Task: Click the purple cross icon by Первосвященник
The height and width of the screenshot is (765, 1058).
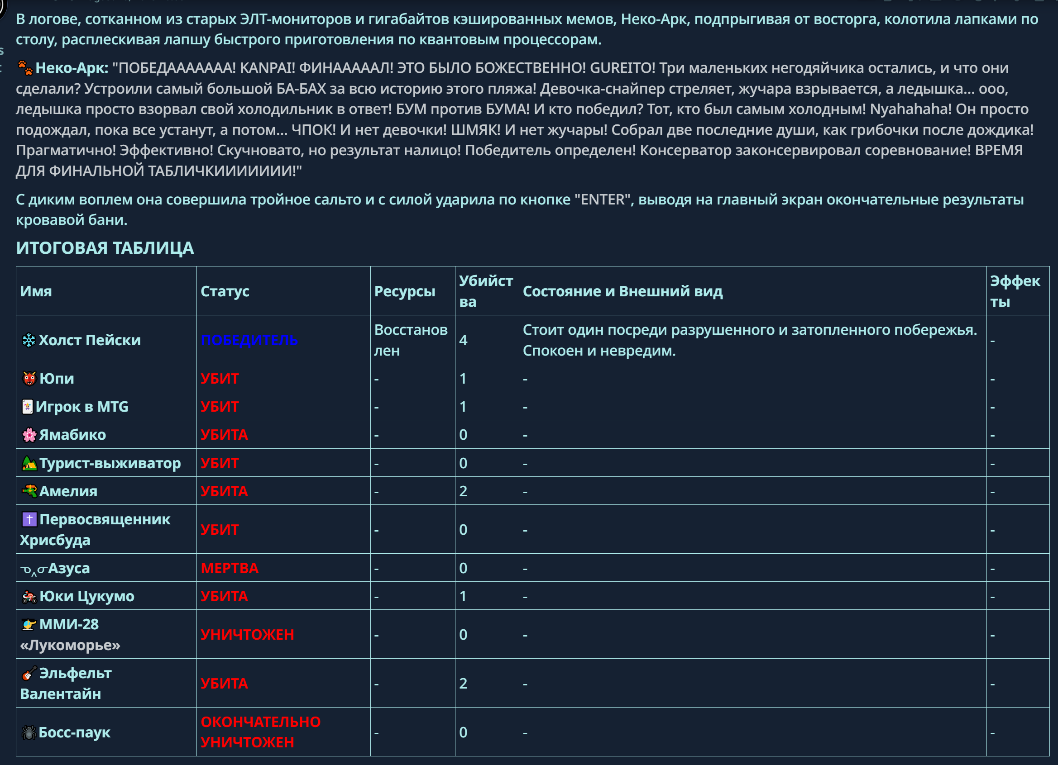Action: tap(29, 519)
